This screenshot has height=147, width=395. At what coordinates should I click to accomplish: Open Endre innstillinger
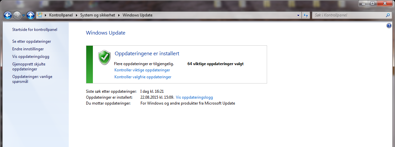coord(28,49)
